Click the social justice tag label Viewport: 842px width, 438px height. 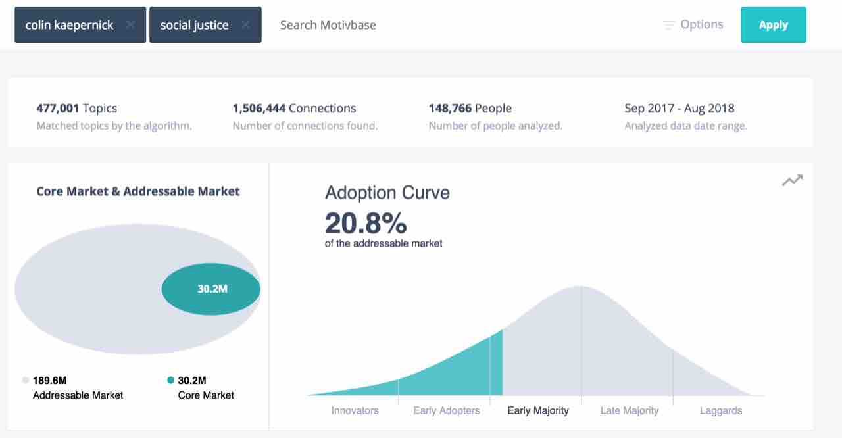click(x=194, y=25)
